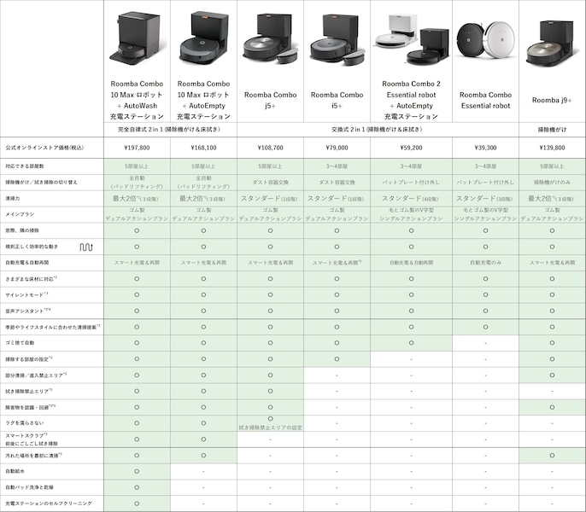Viewport: 586px width, 512px height.
Task: Open the Roomba Combo 10 Max AutoWash product image
Action: click(x=137, y=38)
